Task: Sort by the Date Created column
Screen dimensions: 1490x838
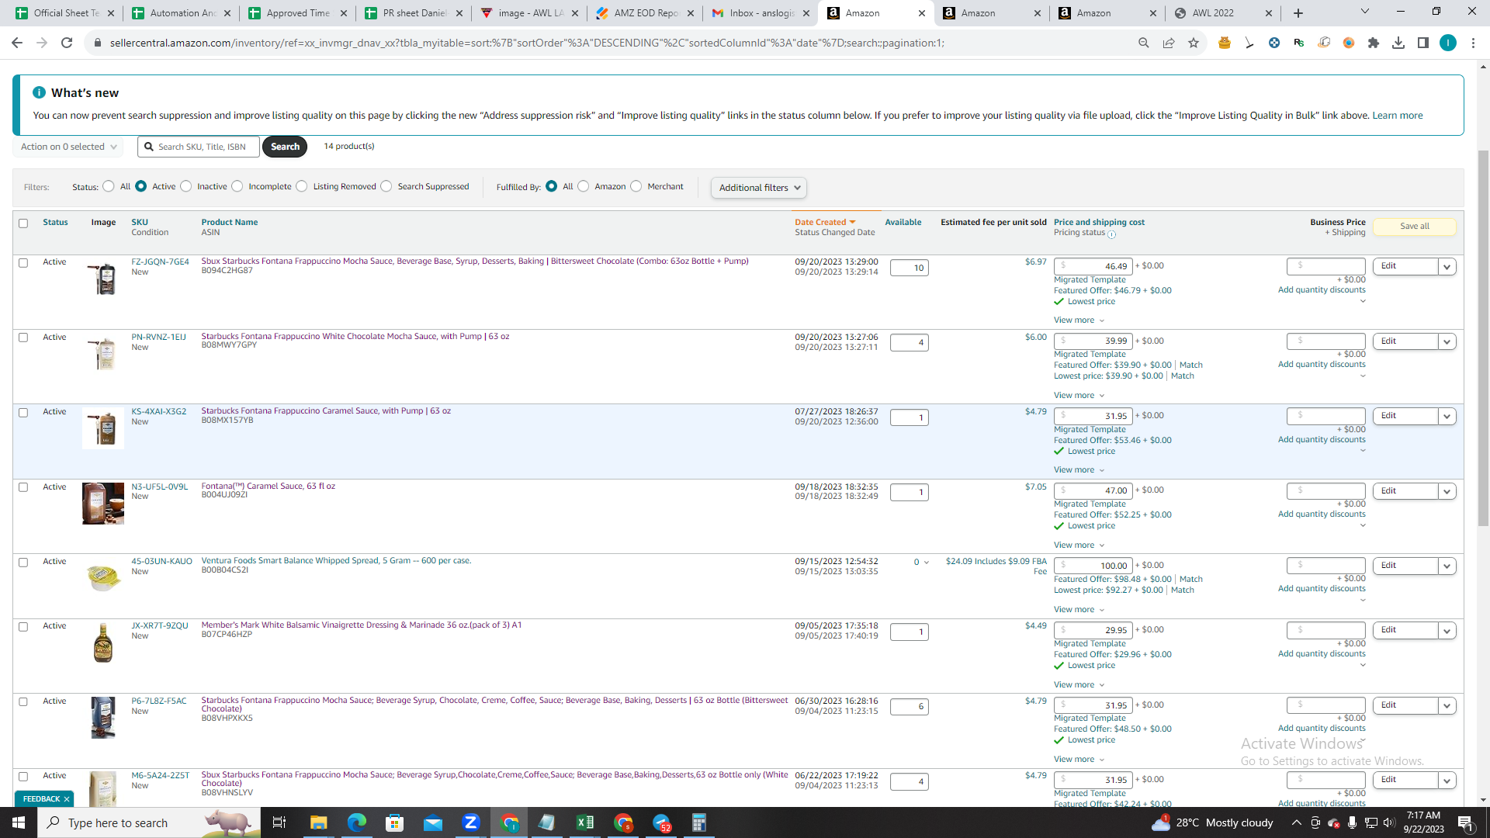Action: (825, 223)
